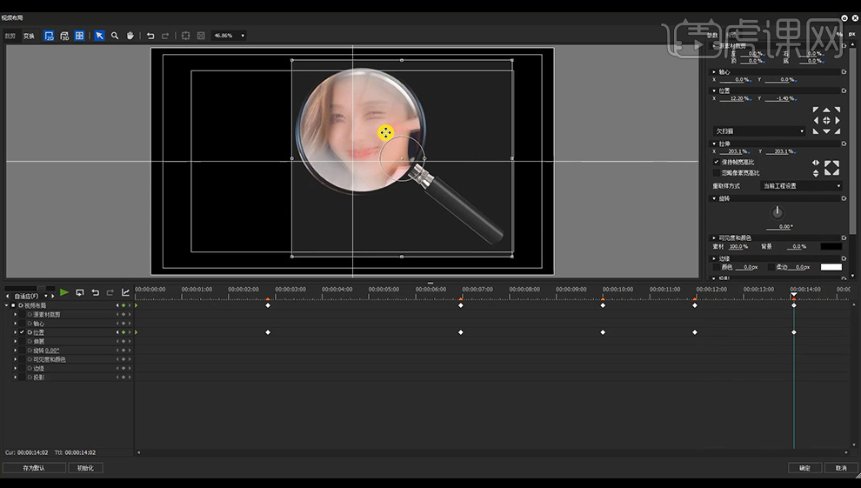Switch units to percent (%)

[x=839, y=34]
